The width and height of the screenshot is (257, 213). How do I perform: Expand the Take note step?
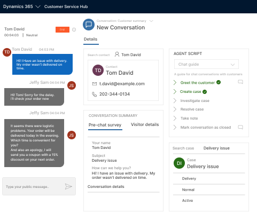pyautogui.click(x=175, y=119)
